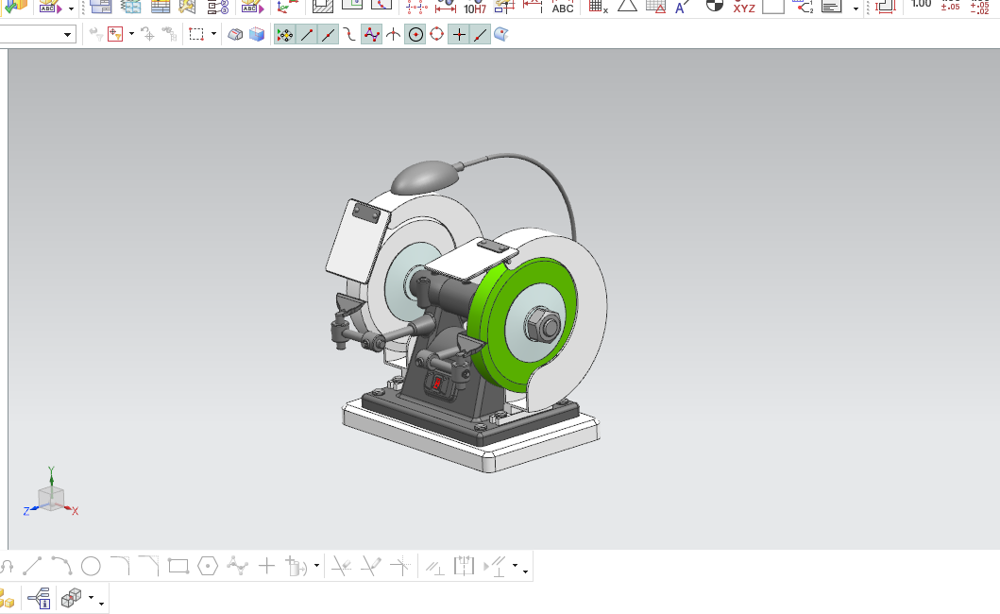
Task: Click the blue translucent cube view icon
Action: (x=257, y=34)
